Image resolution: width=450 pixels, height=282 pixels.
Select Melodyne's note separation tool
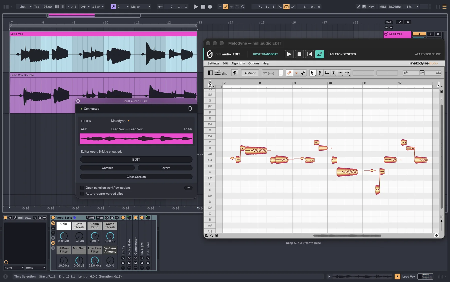tap(347, 73)
